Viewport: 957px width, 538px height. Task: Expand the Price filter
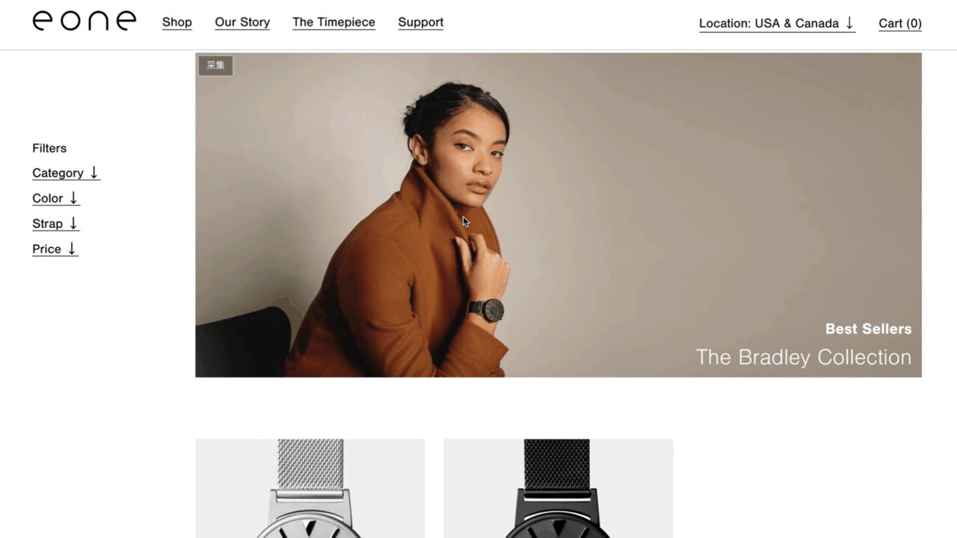(55, 249)
